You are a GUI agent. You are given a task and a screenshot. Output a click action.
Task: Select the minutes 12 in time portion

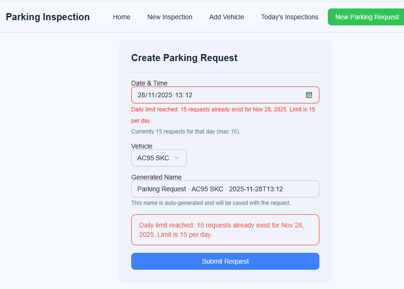tap(189, 95)
